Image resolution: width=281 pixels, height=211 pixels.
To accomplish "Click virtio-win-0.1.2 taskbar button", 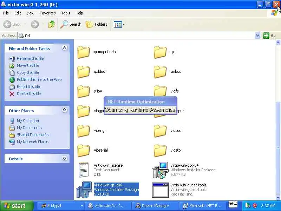I will tap(108, 206).
